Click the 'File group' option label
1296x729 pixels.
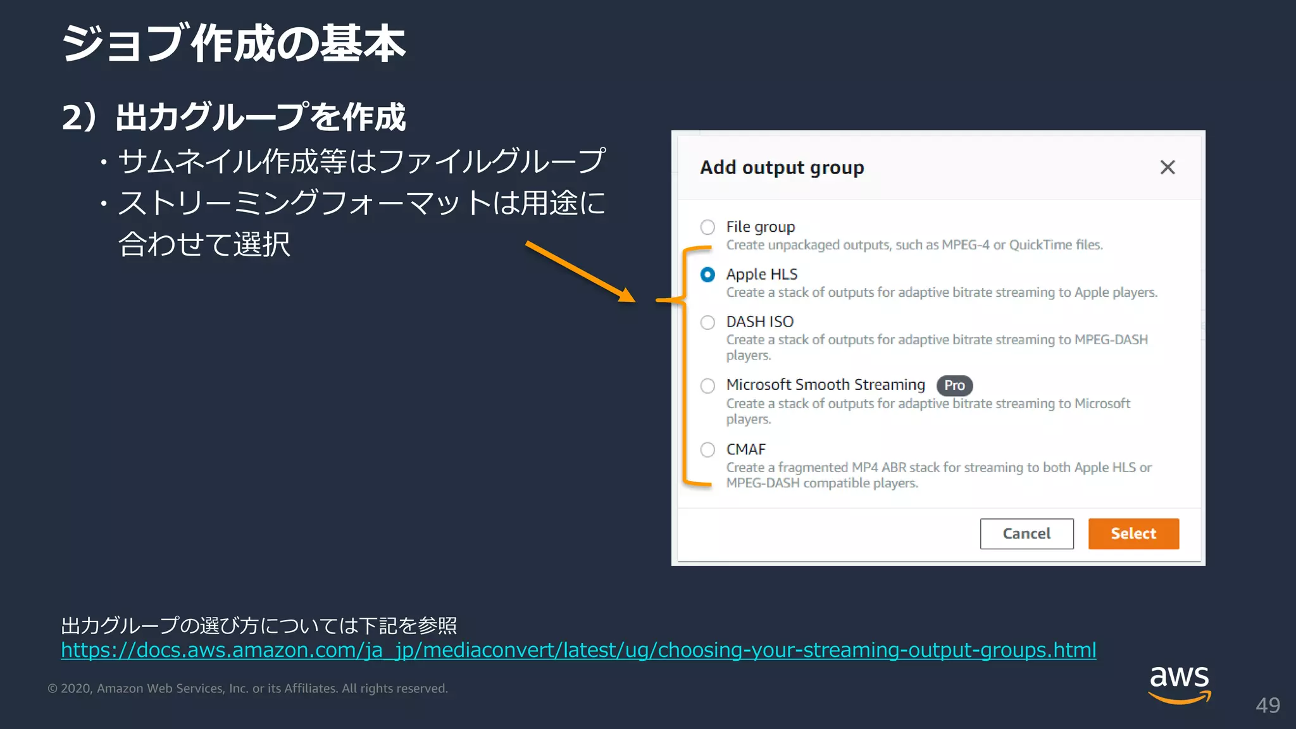pyautogui.click(x=761, y=227)
